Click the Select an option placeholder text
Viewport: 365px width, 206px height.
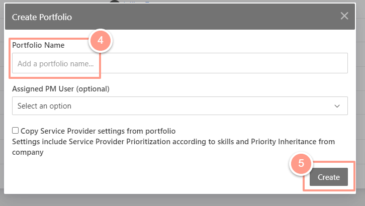pos(44,106)
